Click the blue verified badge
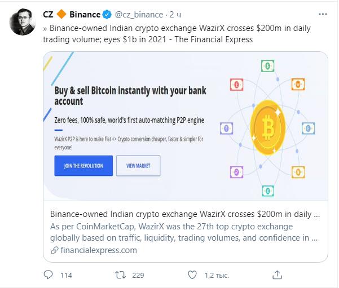The height and width of the screenshot is (288, 339). [107, 15]
